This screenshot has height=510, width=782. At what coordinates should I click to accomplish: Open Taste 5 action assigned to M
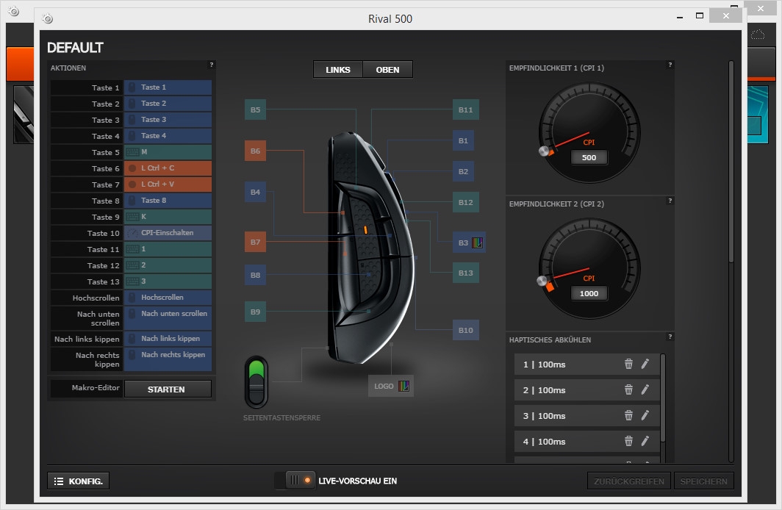[168, 152]
